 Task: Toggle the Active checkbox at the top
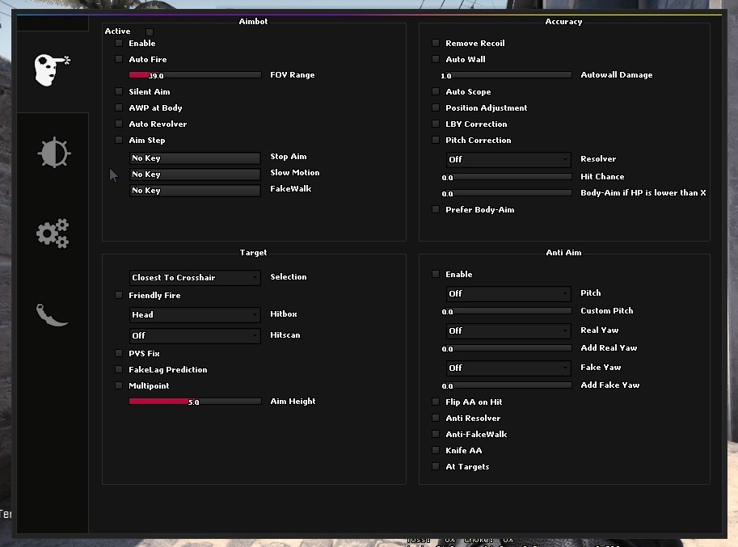(150, 32)
